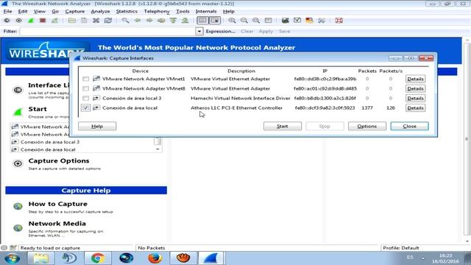Open coloring rules toolbar icon
Screen dimensions: 471x265
(309, 21)
